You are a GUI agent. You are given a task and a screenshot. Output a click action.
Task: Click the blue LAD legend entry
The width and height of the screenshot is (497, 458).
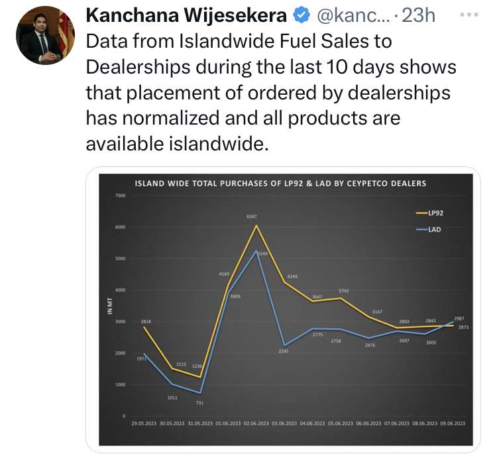coord(429,229)
